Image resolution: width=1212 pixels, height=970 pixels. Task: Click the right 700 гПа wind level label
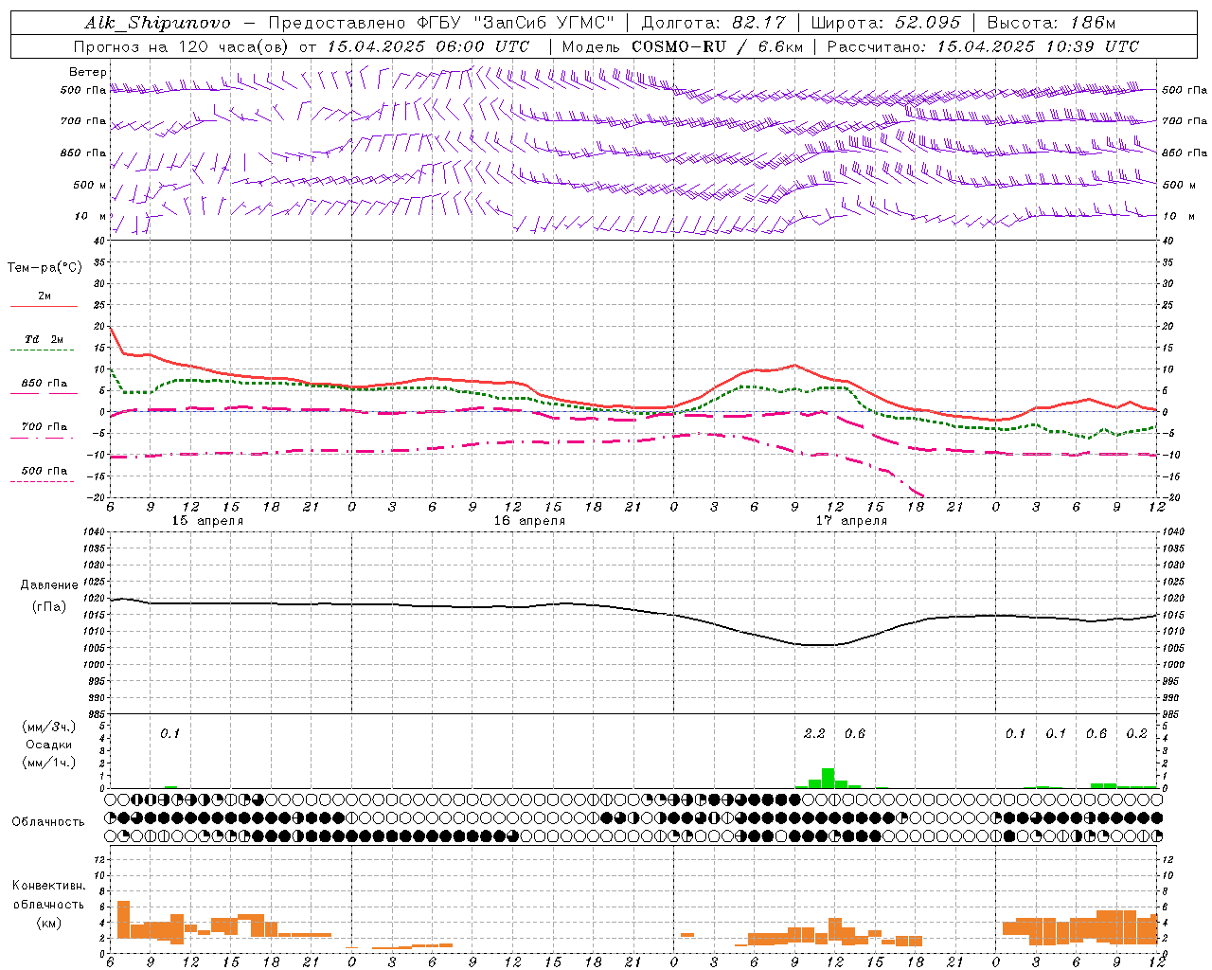click(x=1185, y=121)
